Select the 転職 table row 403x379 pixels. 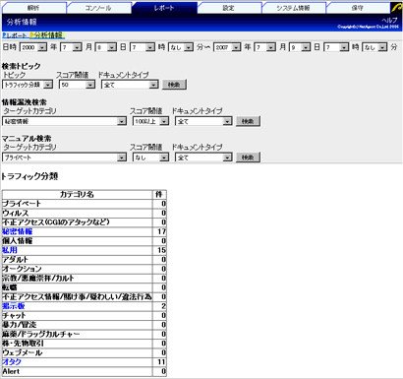tap(85, 287)
